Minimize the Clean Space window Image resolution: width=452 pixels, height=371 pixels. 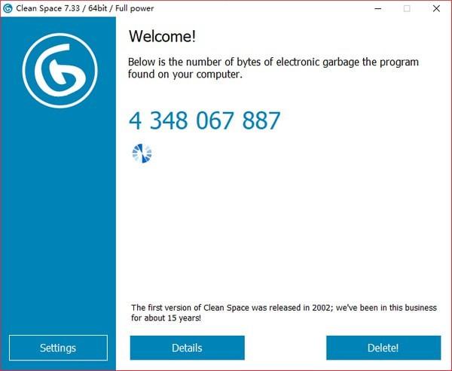378,8
